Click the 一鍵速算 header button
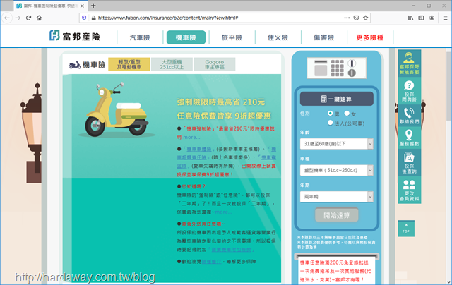 coord(336,99)
